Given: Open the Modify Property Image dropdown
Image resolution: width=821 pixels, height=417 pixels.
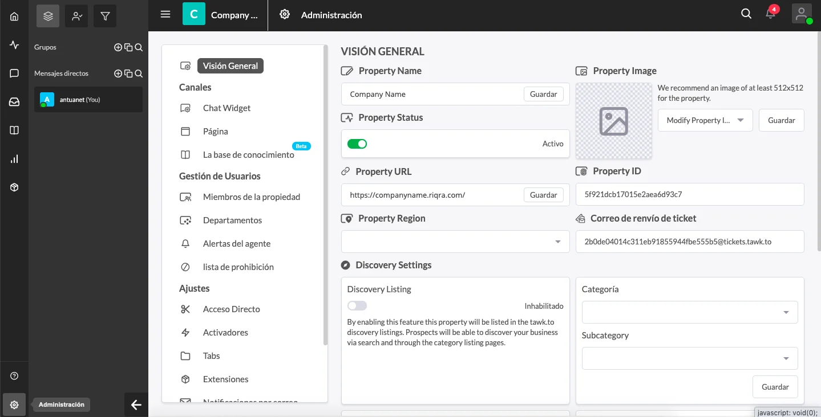Looking at the screenshot, I should pyautogui.click(x=705, y=120).
